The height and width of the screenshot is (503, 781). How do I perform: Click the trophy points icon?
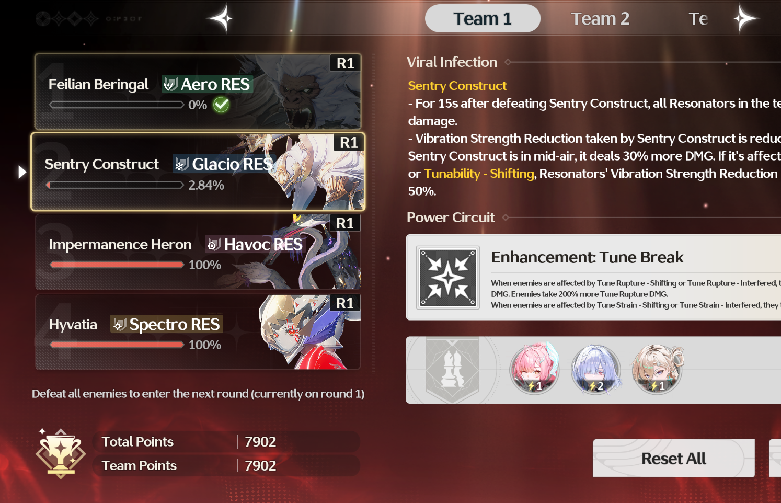[61, 453]
